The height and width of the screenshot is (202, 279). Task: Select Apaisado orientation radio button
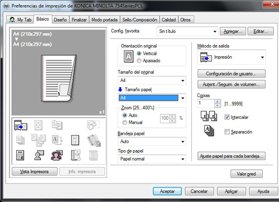tap(139, 61)
